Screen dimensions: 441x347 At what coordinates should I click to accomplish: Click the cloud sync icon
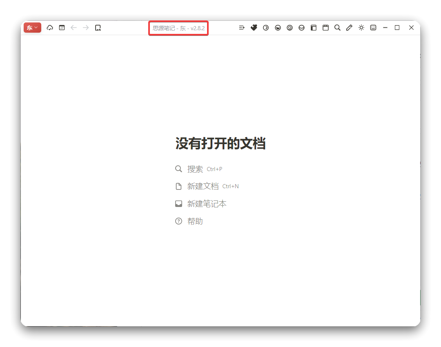tap(50, 28)
